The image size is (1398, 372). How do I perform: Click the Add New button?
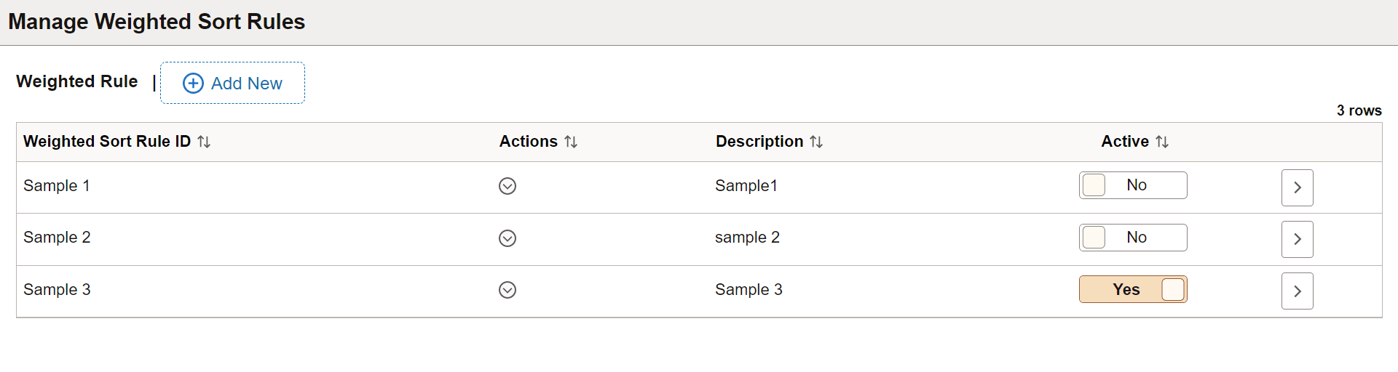(x=232, y=84)
